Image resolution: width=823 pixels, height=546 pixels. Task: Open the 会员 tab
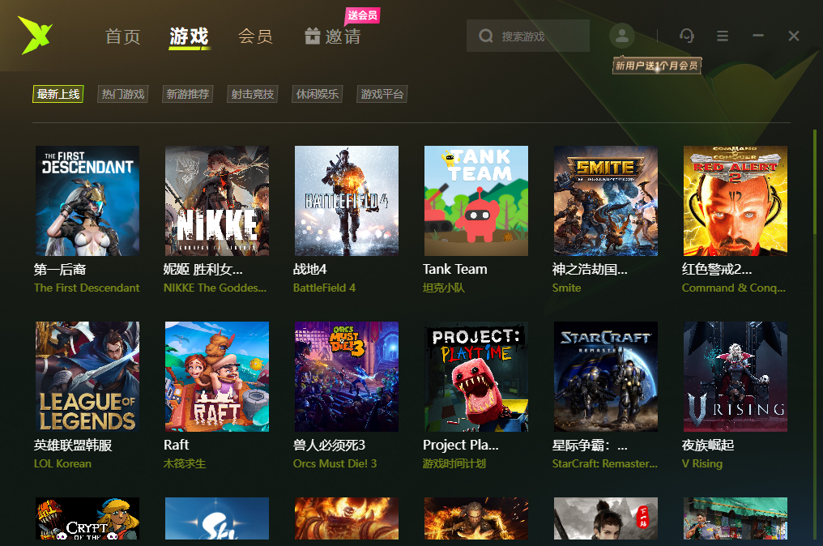click(x=256, y=36)
